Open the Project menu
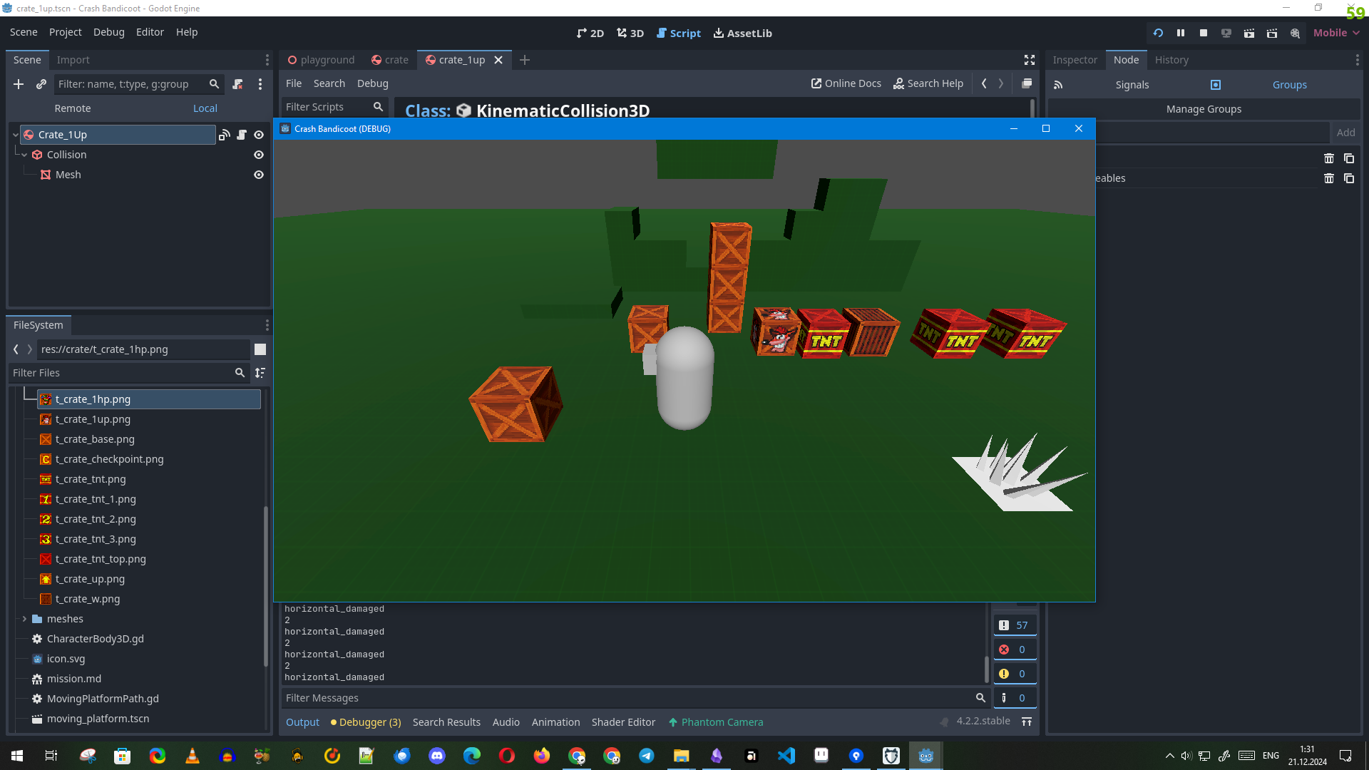The height and width of the screenshot is (770, 1369). coord(65,32)
